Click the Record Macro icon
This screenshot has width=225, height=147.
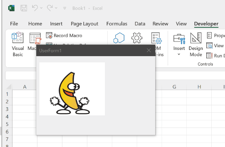pyautogui.click(x=49, y=35)
